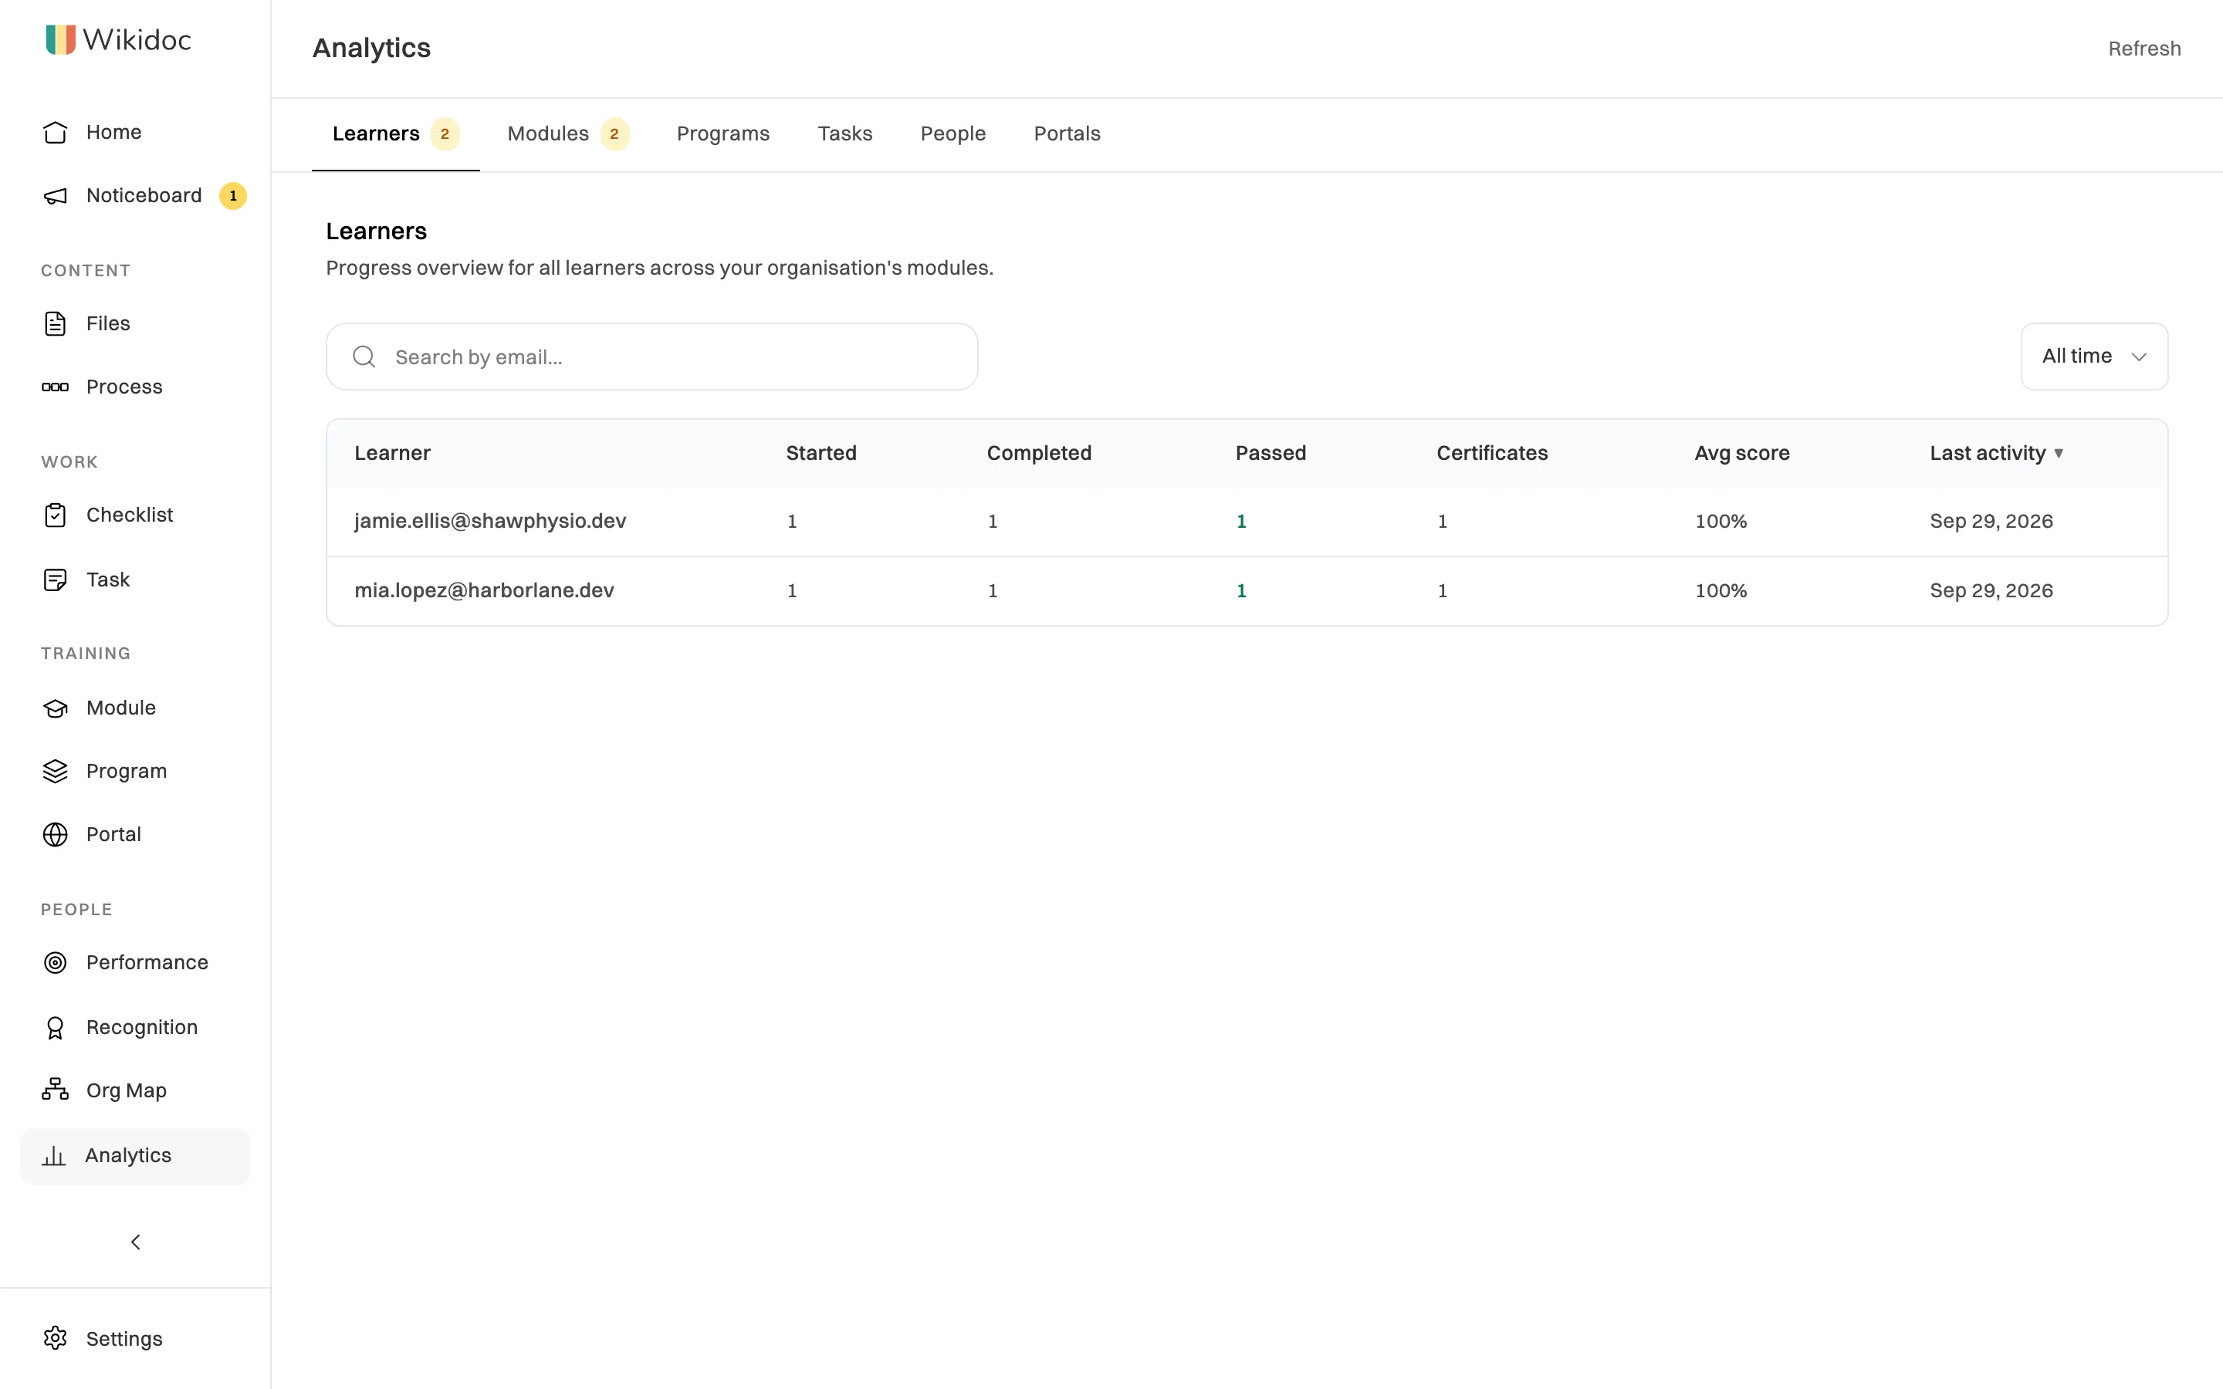The image size is (2223, 1389).
Task: Open the Files document icon
Action: point(55,323)
